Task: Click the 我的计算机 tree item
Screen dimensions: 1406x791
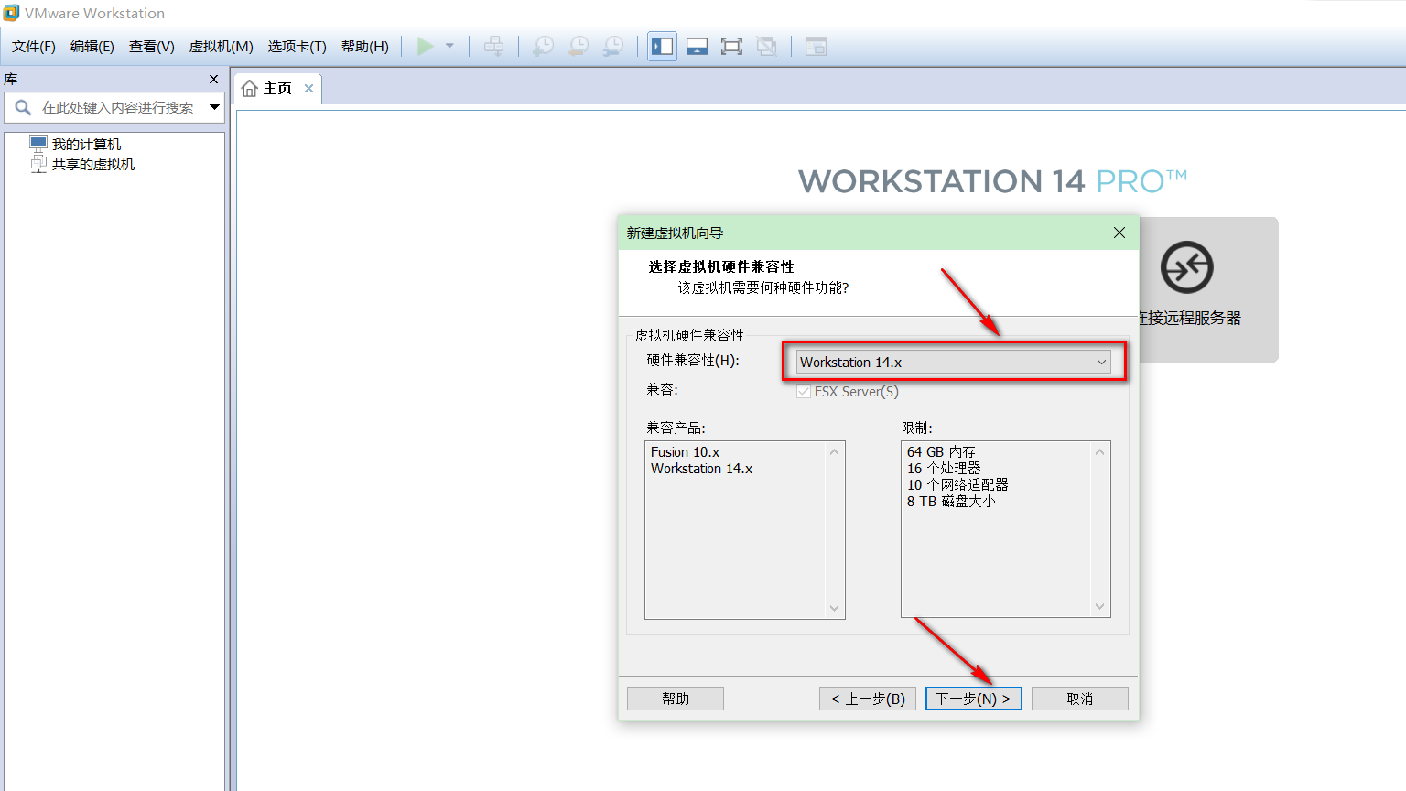Action: pyautogui.click(x=89, y=143)
